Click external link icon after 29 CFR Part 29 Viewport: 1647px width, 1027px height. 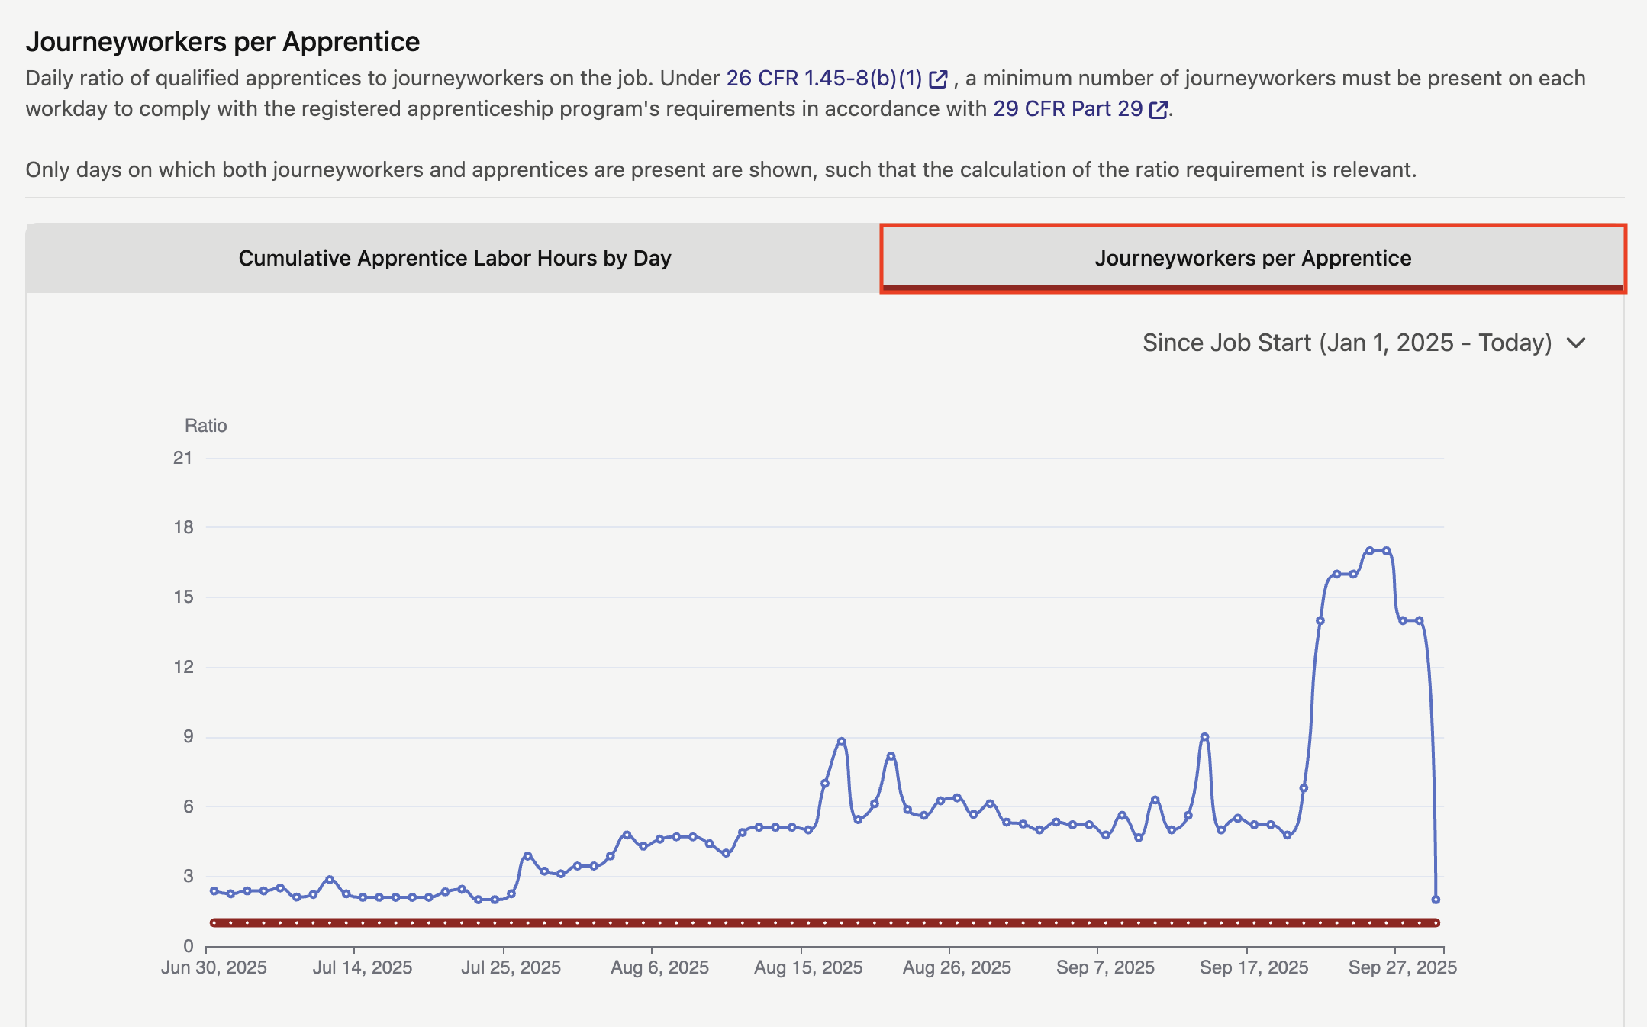coord(1158,109)
